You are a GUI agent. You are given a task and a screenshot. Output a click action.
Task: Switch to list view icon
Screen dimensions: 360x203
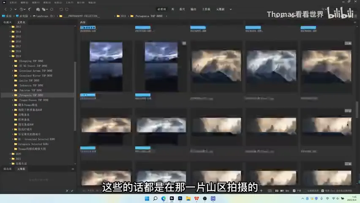(287, 191)
